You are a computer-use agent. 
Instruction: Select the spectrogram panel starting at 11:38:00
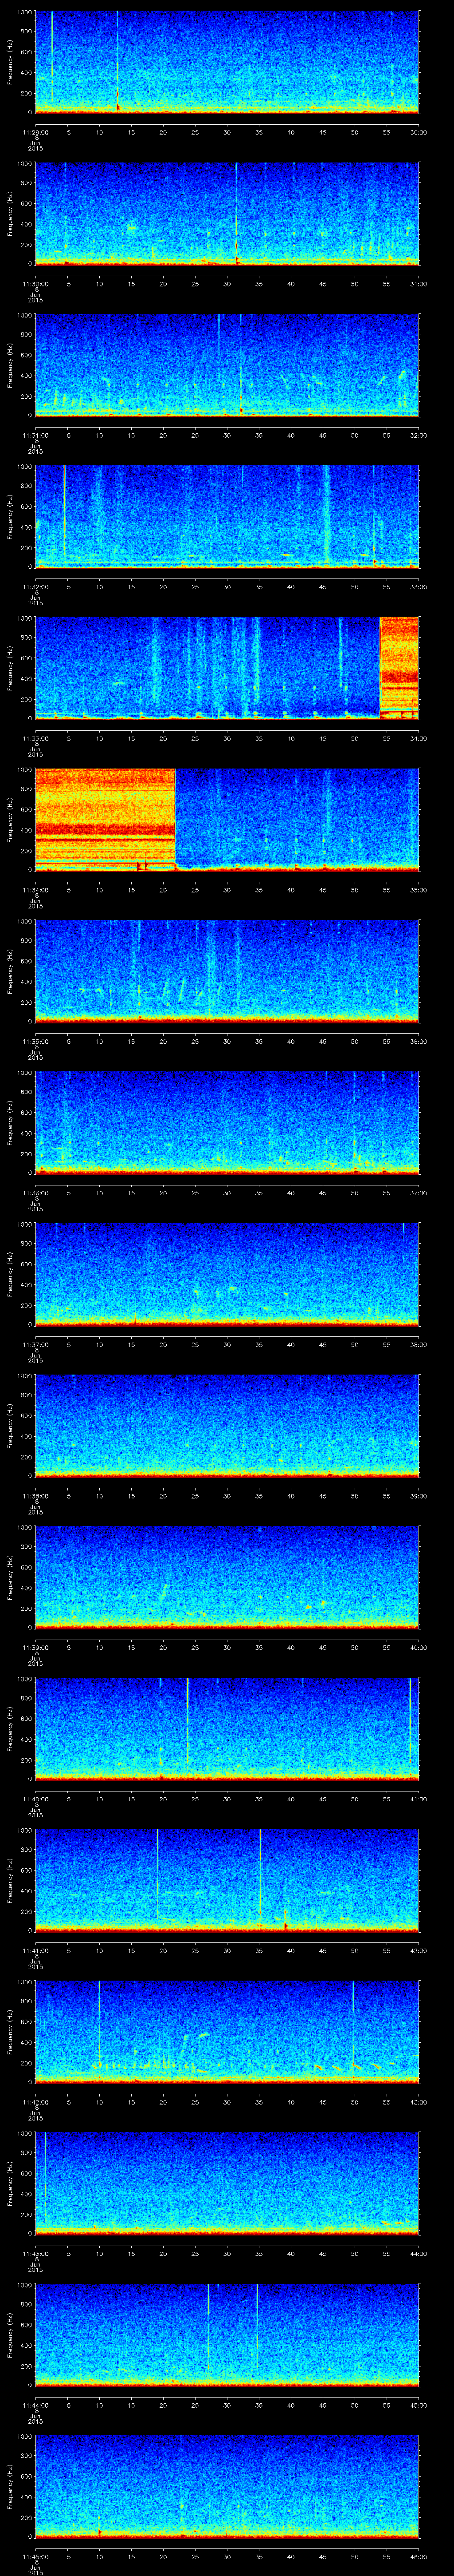point(227,1425)
